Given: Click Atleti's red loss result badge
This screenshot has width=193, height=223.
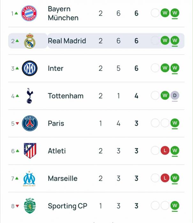Looking at the screenshot, I should pyautogui.click(x=165, y=151).
